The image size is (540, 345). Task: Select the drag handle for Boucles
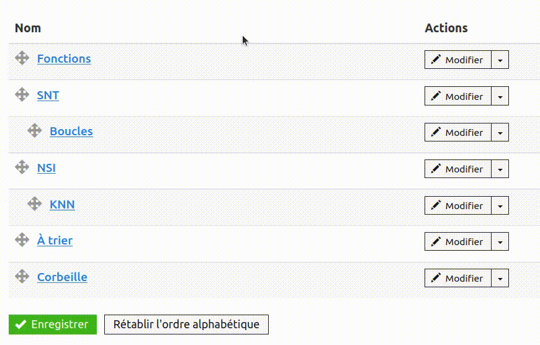tap(35, 130)
